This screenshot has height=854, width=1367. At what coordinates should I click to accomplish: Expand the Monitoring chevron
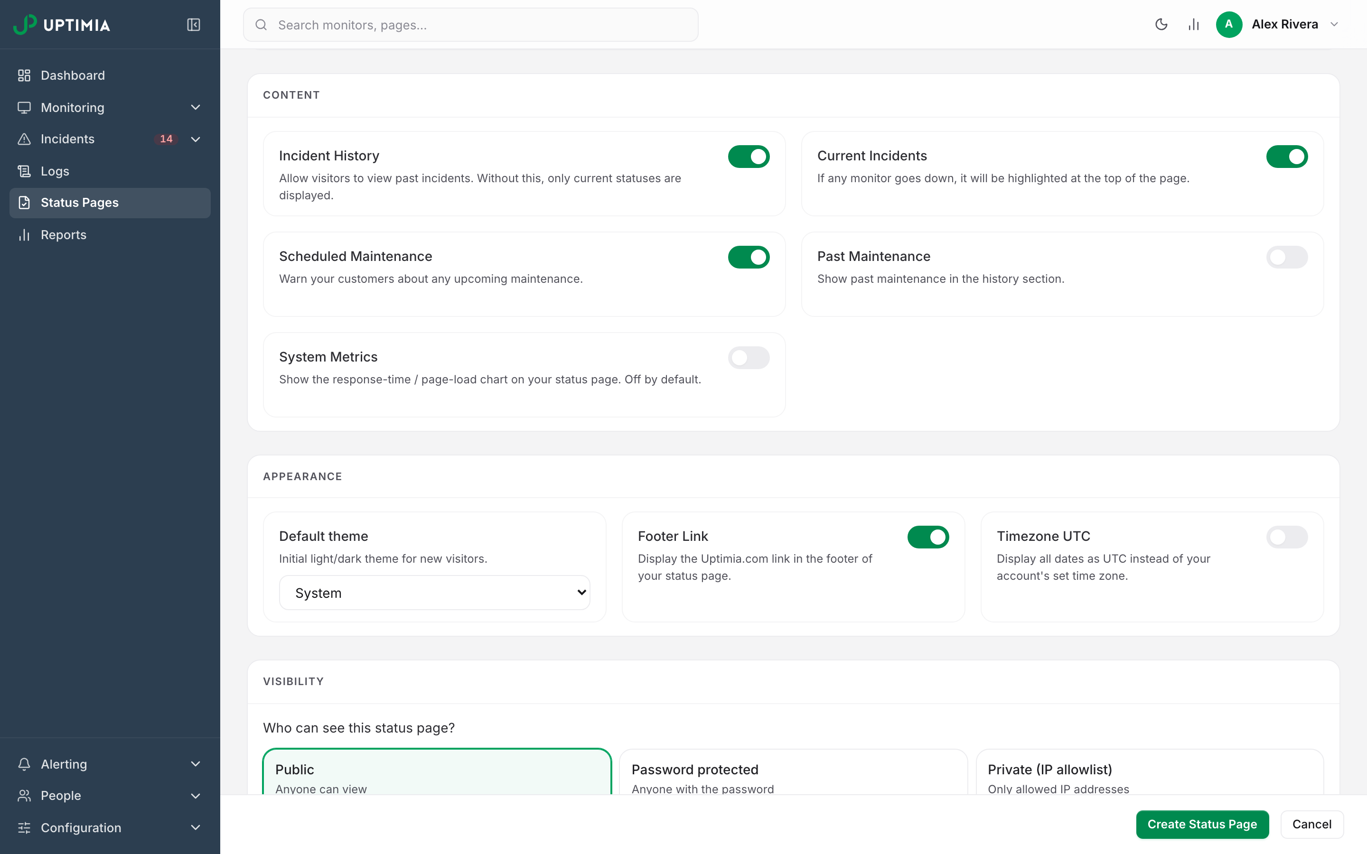(x=196, y=107)
